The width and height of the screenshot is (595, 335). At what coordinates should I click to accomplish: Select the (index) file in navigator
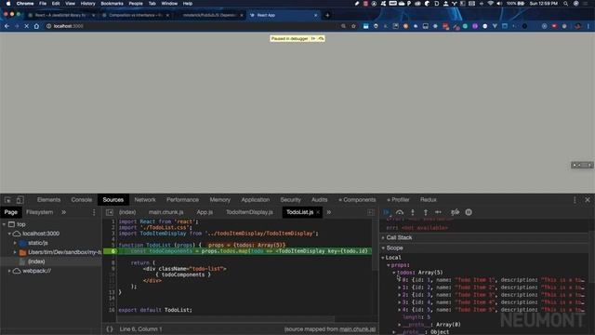pyautogui.click(x=36, y=261)
